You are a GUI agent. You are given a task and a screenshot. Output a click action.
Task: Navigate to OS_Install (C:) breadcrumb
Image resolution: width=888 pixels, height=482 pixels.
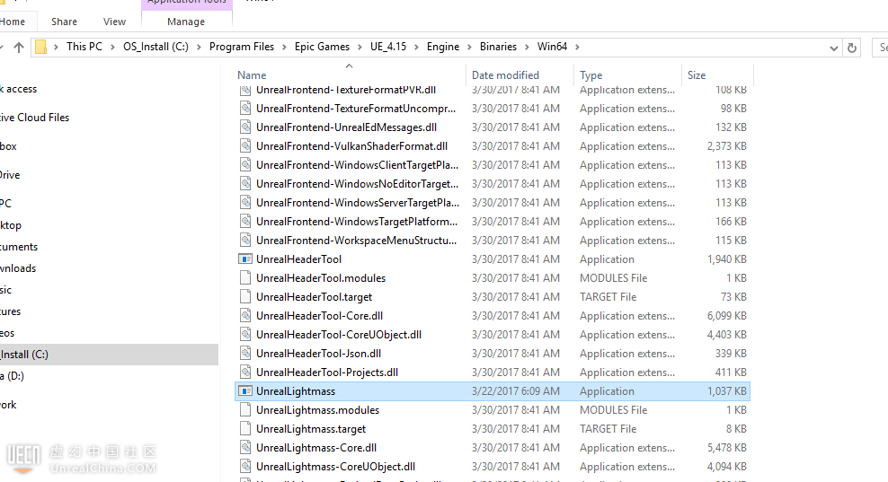(x=155, y=47)
